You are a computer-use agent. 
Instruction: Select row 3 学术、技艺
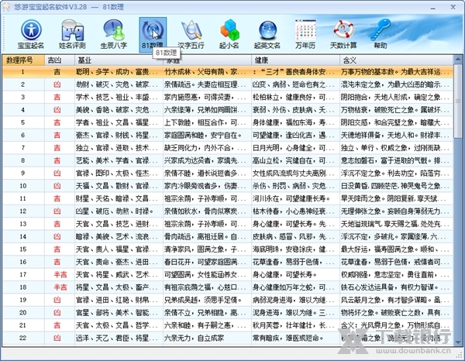tap(228, 97)
